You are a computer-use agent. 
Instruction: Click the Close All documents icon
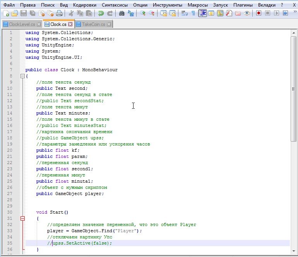click(51, 13)
